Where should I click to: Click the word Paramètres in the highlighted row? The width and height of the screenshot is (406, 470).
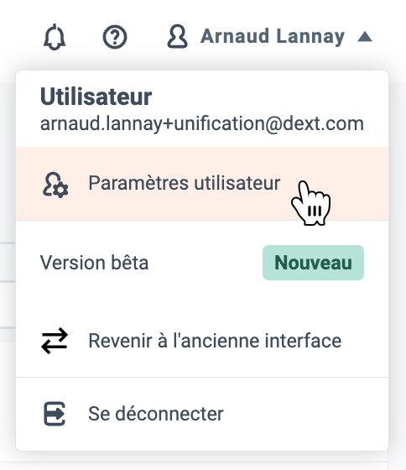coord(138,183)
